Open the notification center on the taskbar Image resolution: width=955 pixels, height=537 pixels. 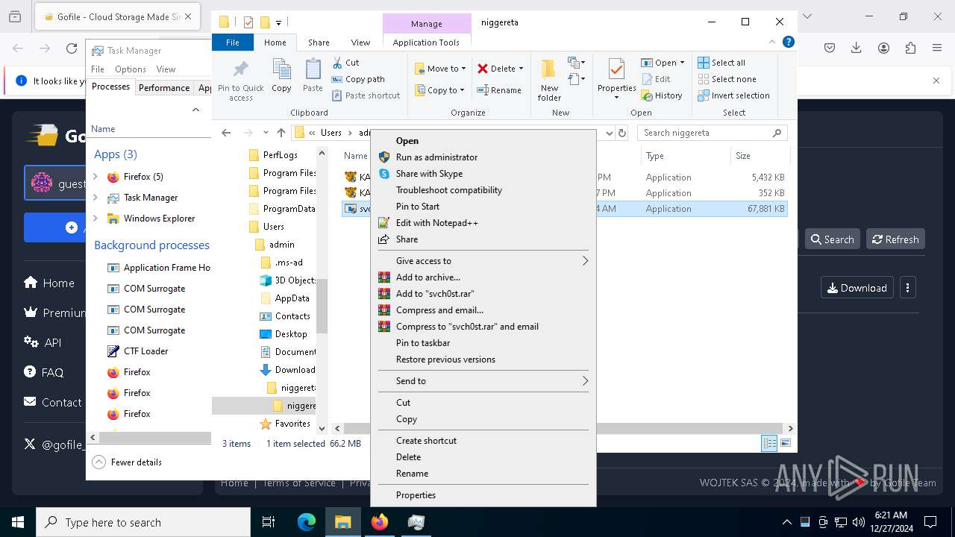click(x=930, y=522)
